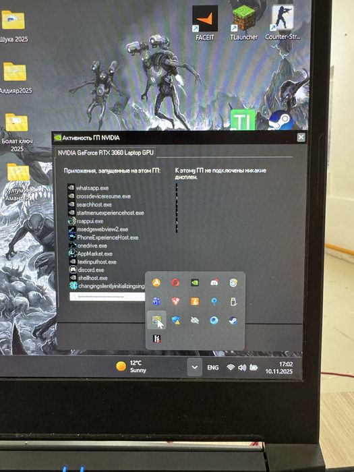Open Windows Security shield with warning
The width and height of the screenshot is (354, 472).
click(x=176, y=320)
